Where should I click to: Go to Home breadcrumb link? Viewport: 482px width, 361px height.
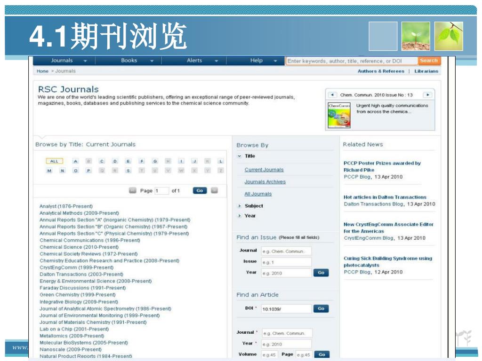tap(42, 71)
